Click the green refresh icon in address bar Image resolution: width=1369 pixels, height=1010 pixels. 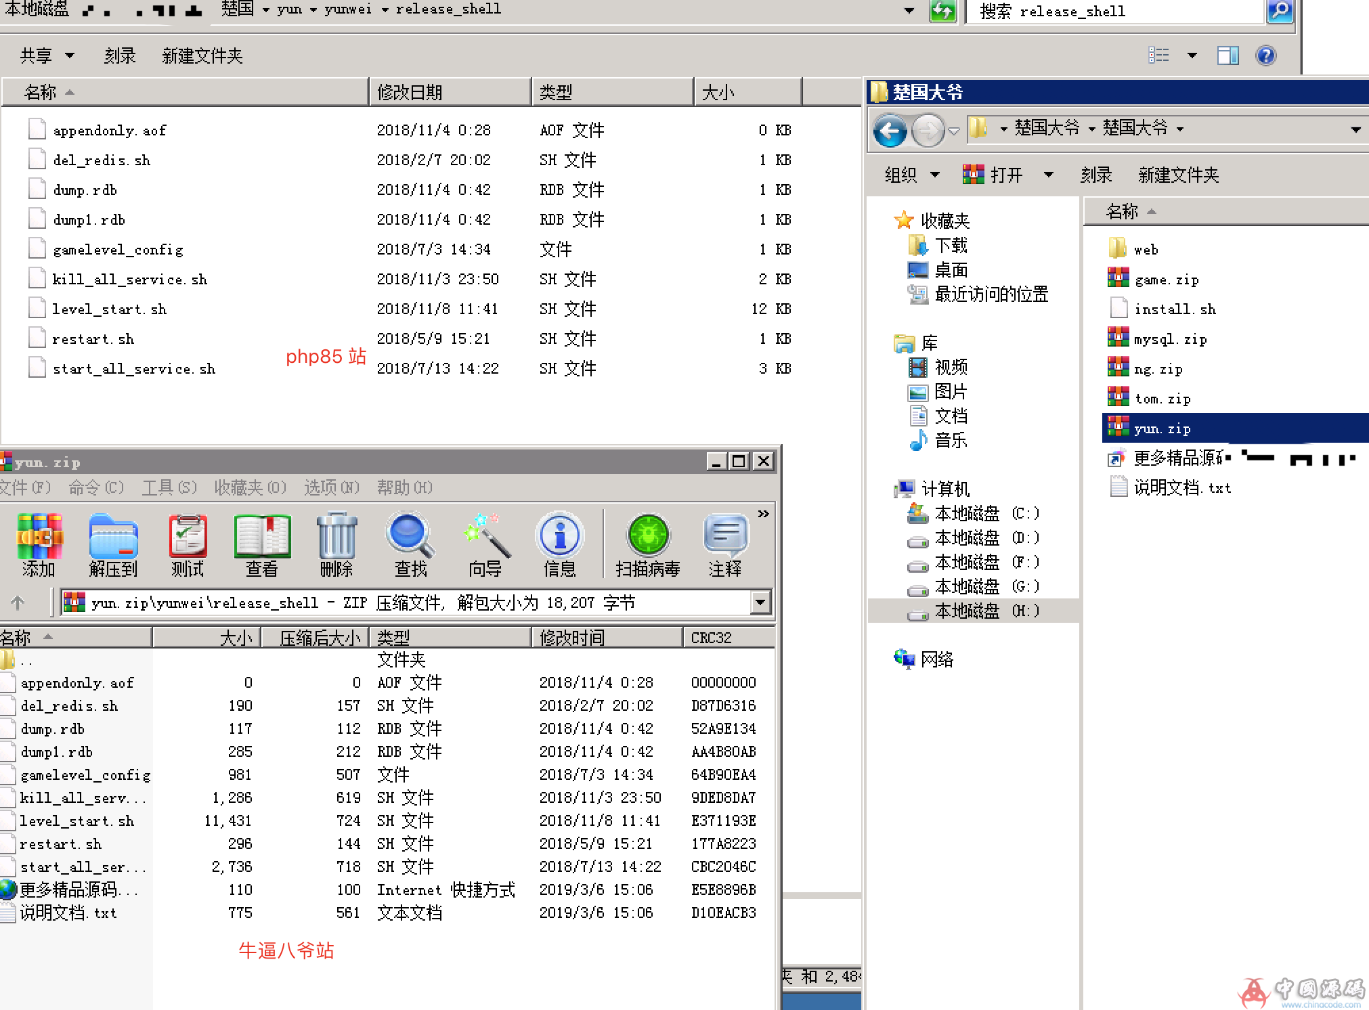click(942, 11)
